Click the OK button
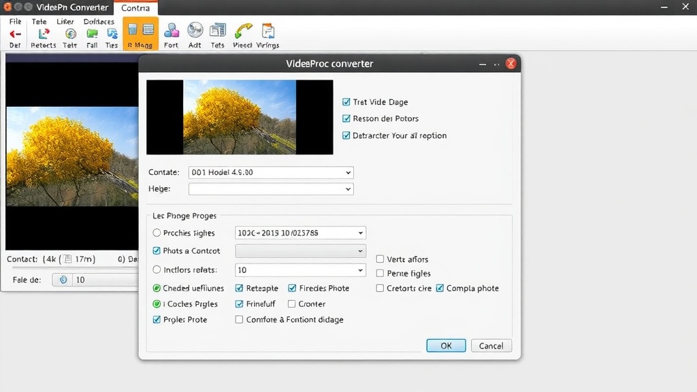The width and height of the screenshot is (697, 392). 446,346
